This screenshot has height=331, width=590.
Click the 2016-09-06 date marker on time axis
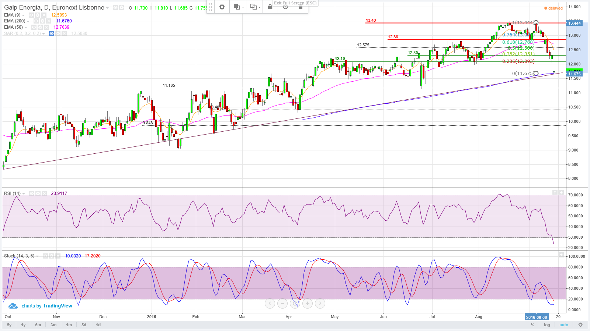pyautogui.click(x=537, y=317)
